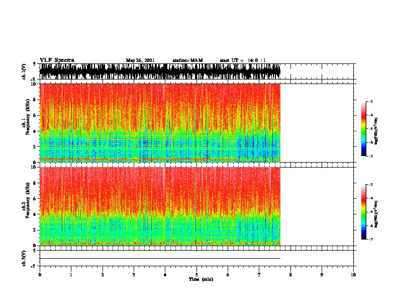Click the ch.1 PSD color bar
The image size is (398, 308).
coord(363,129)
